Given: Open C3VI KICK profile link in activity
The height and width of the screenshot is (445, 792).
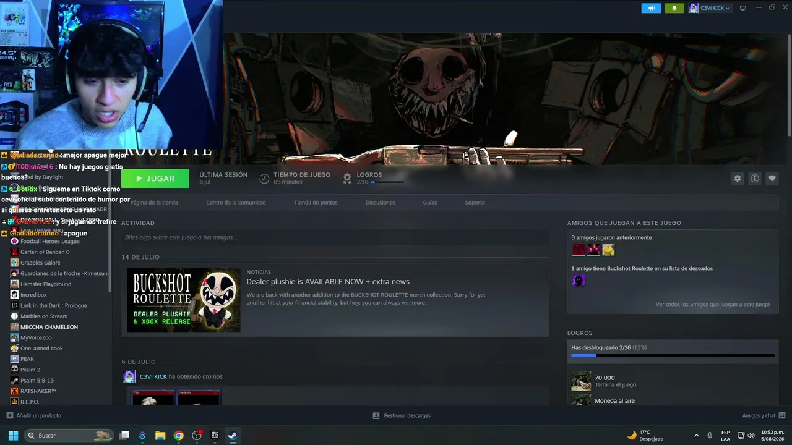Looking at the screenshot, I should coord(153,376).
